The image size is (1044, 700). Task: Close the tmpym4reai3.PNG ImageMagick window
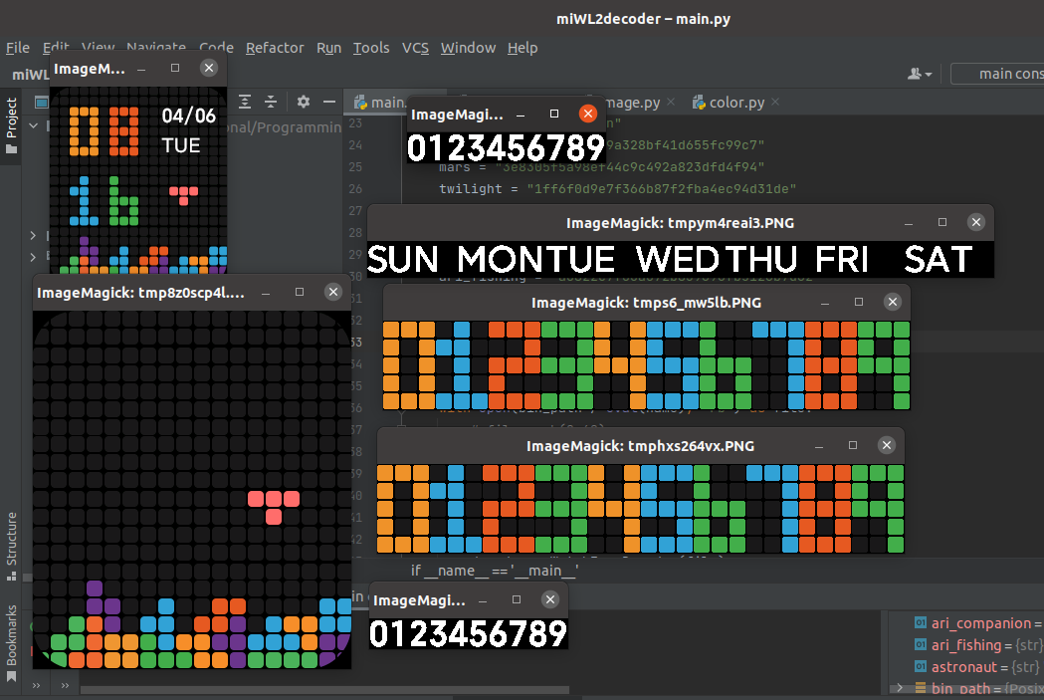(976, 222)
